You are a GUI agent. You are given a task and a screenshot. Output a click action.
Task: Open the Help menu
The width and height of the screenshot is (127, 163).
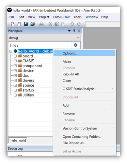[x=105, y=17]
